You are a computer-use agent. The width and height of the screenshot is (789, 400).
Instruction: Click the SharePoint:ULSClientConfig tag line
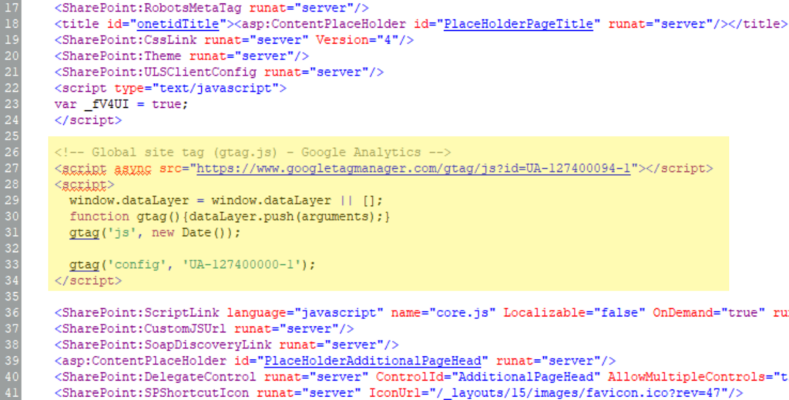point(219,72)
